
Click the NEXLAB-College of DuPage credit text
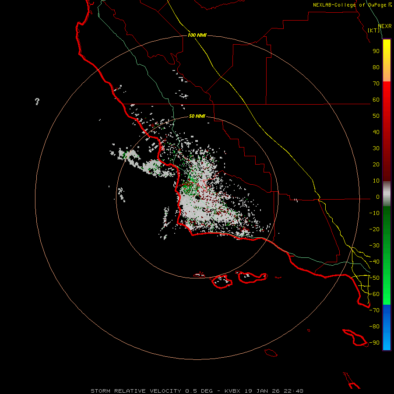tap(352, 5)
